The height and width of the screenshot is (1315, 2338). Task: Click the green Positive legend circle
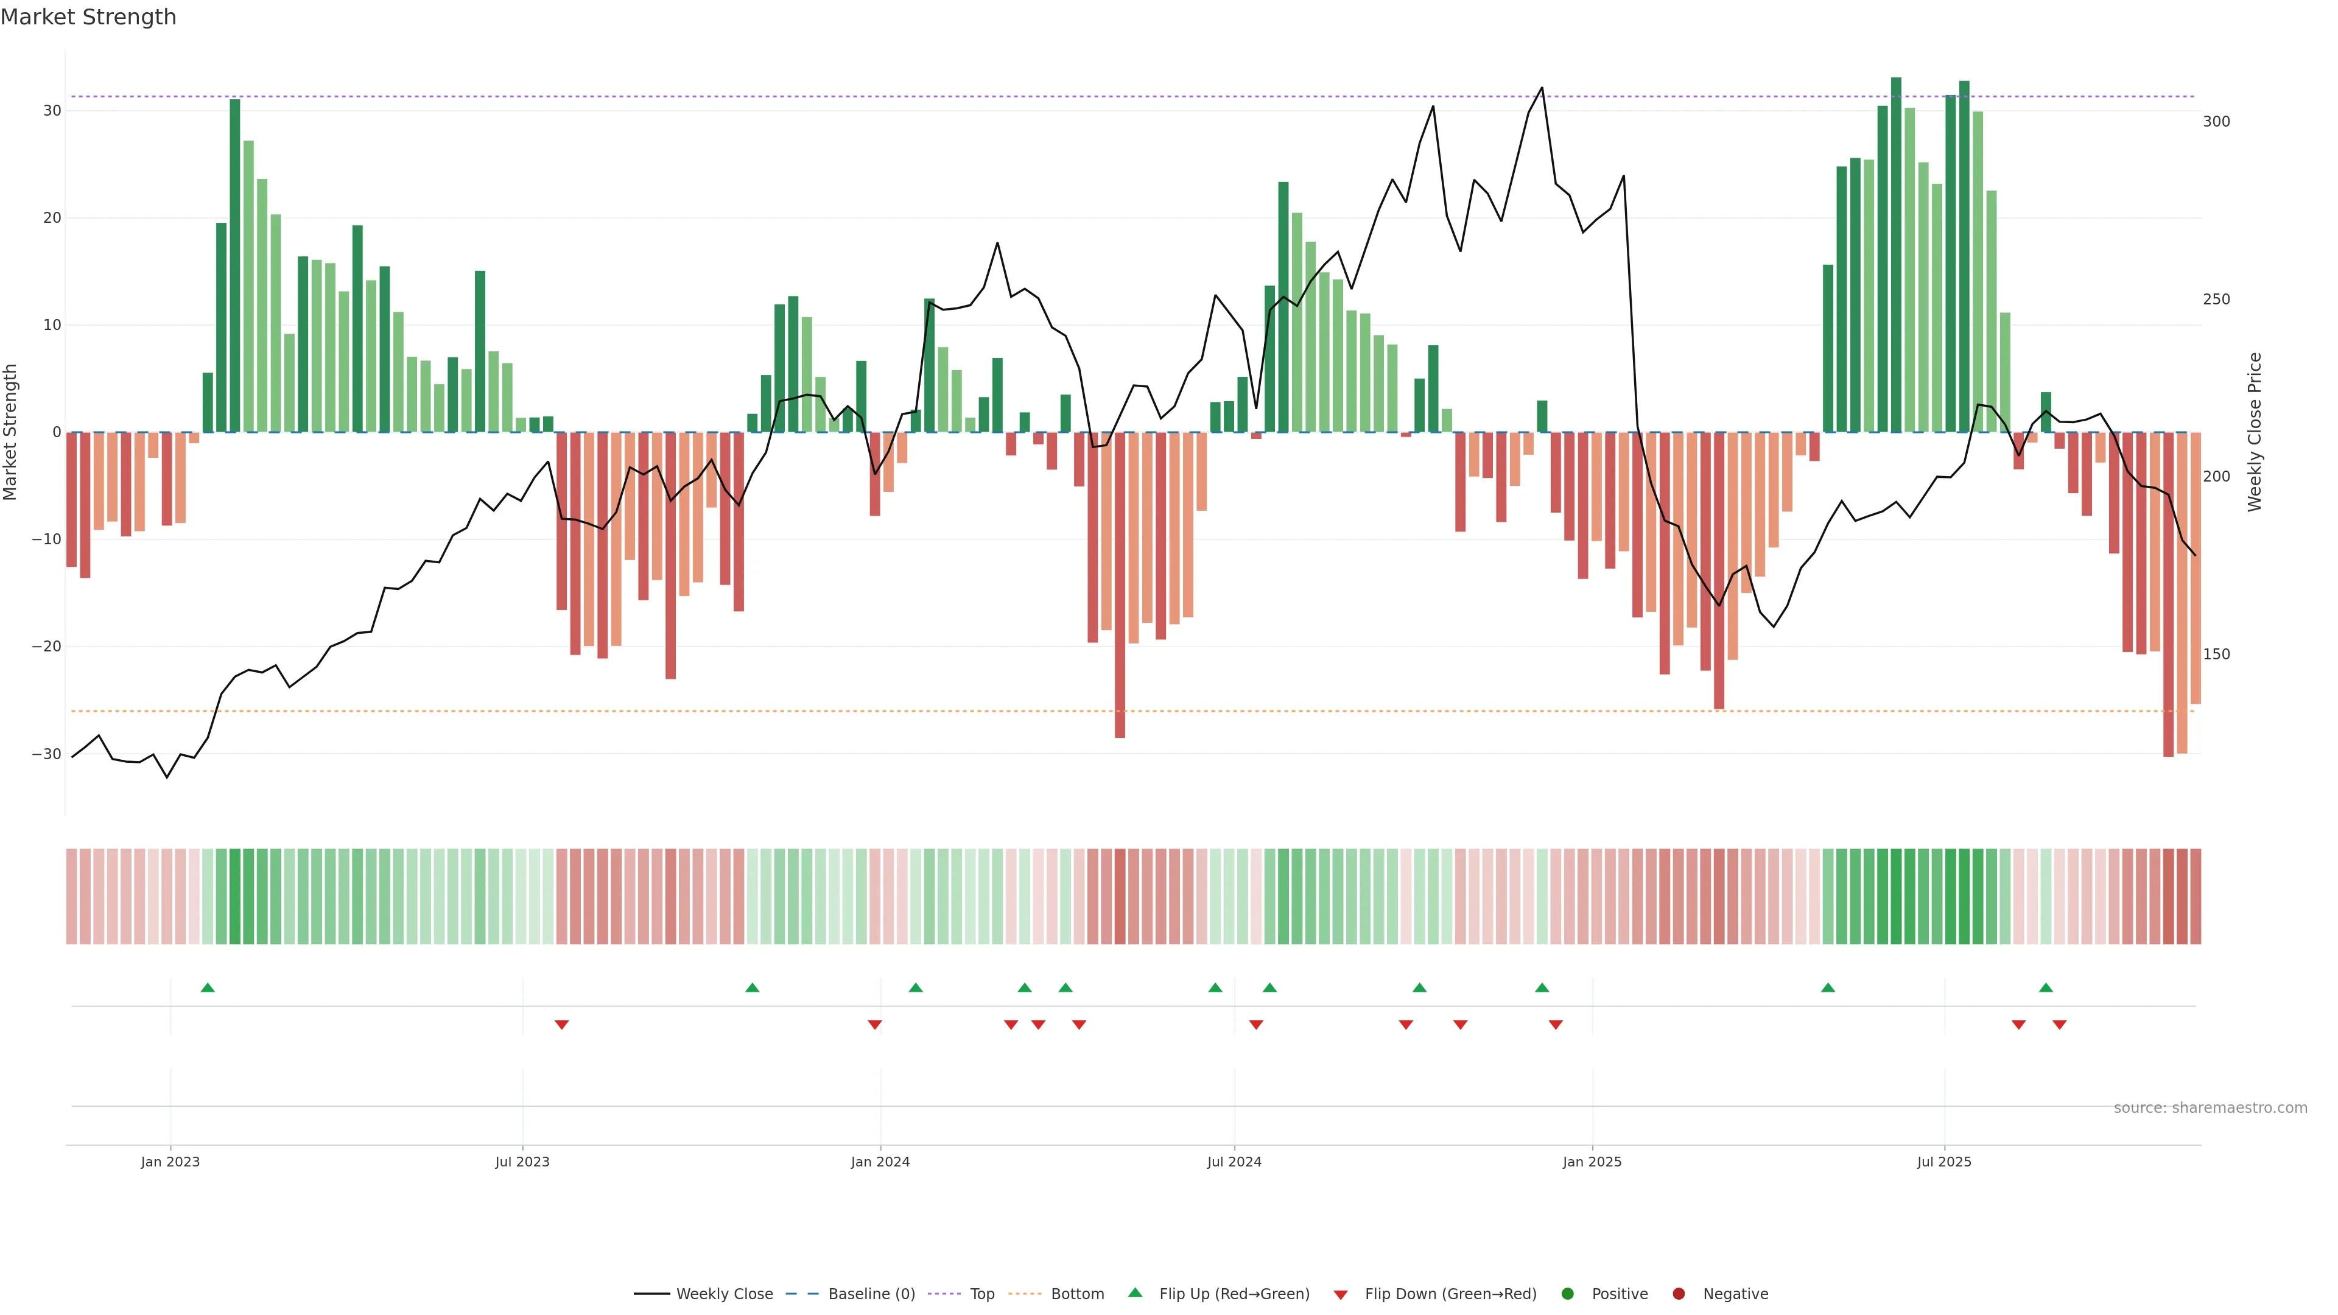(x=1567, y=1294)
